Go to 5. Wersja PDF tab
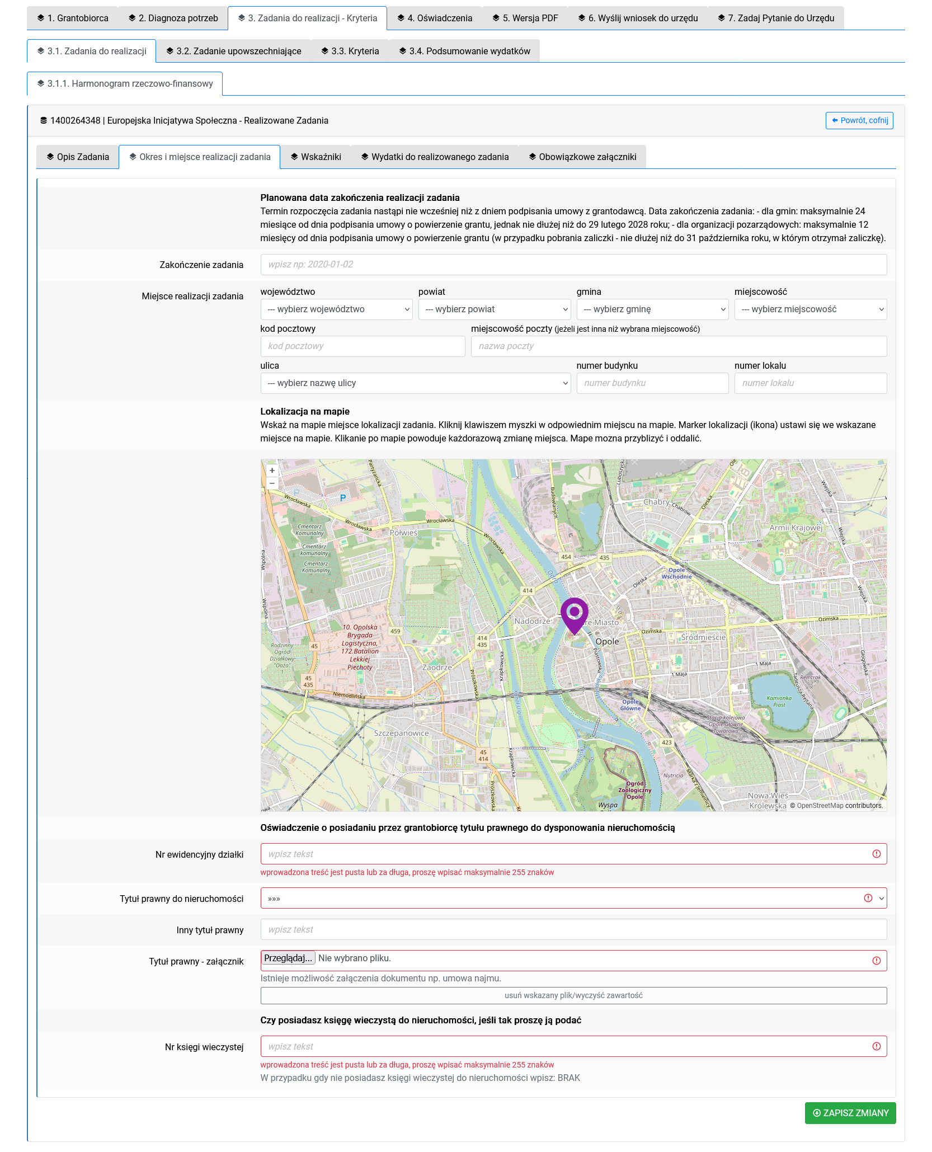 [525, 18]
